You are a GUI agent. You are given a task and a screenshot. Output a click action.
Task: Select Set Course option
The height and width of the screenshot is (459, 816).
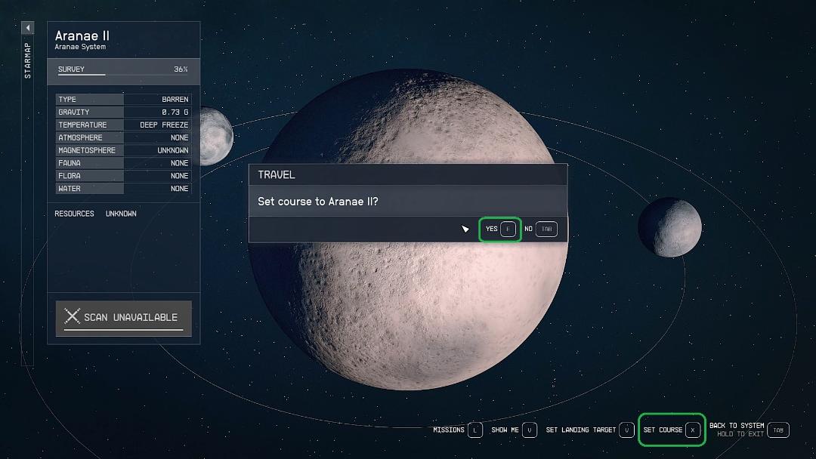672,430
